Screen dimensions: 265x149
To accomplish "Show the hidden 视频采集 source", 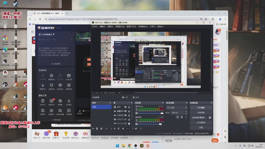I will coord(126,119).
